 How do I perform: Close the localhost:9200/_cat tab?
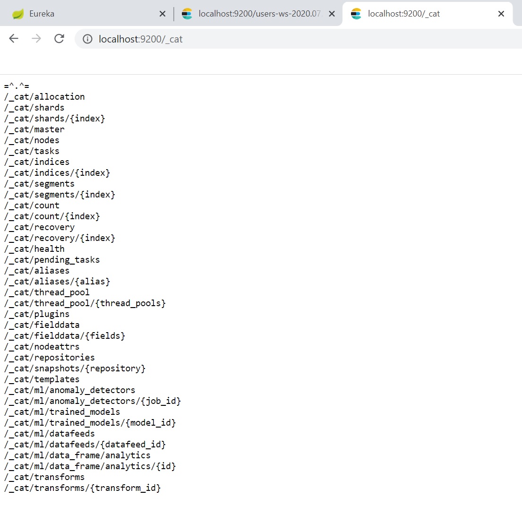click(x=501, y=14)
